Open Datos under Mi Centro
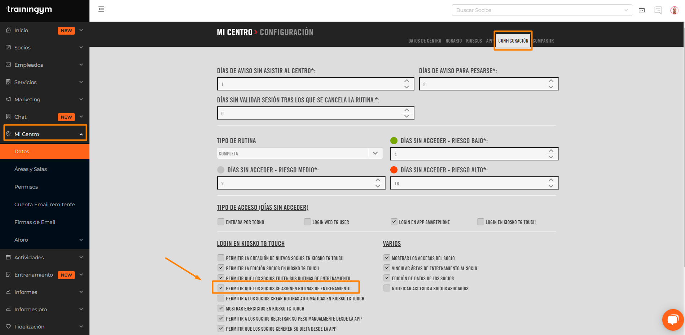Image resolution: width=685 pixels, height=335 pixels. (45, 151)
